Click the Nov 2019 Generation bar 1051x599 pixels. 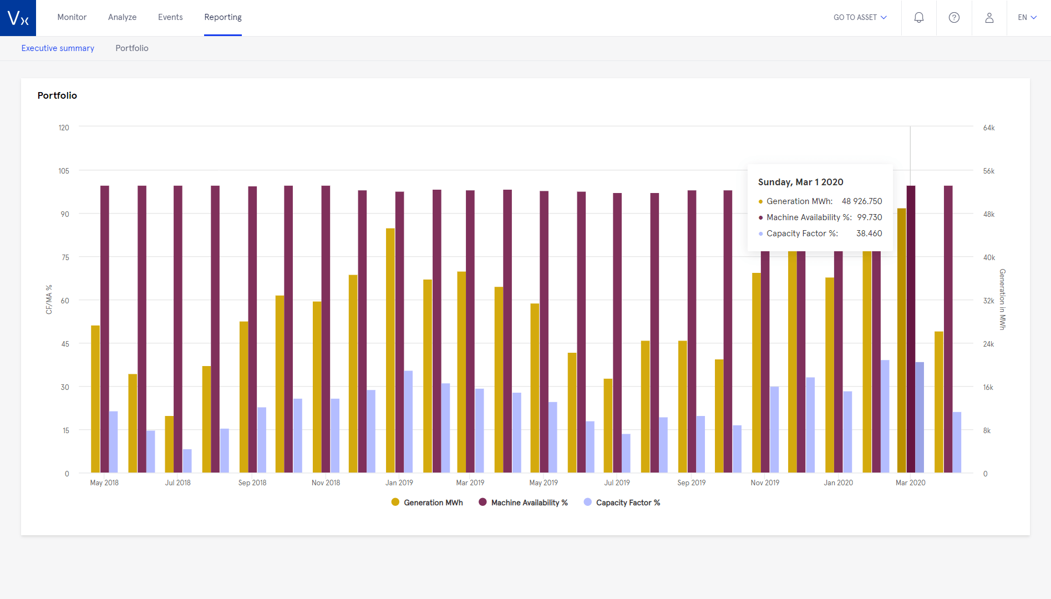point(756,373)
